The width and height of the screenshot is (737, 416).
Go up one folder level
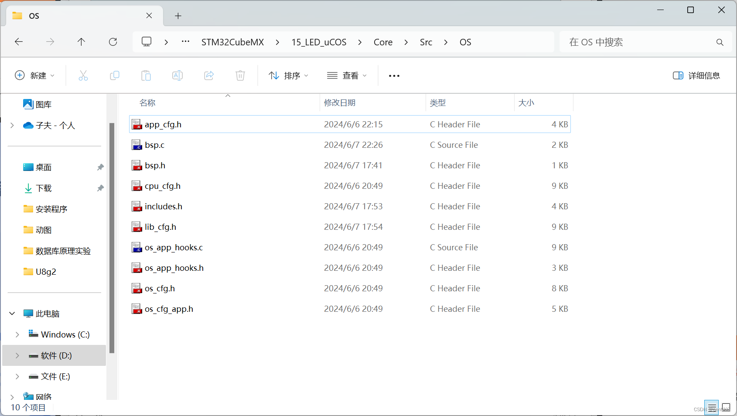(x=81, y=42)
